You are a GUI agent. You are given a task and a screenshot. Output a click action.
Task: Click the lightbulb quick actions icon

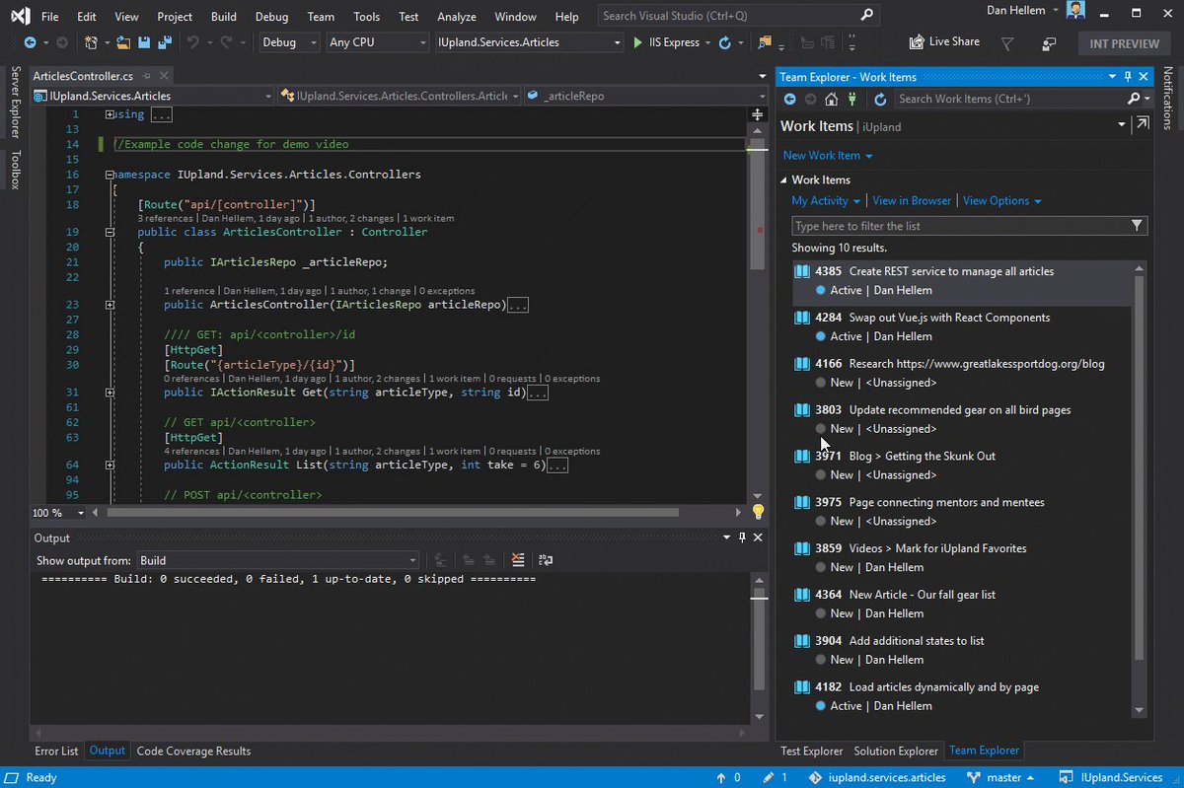(x=758, y=512)
